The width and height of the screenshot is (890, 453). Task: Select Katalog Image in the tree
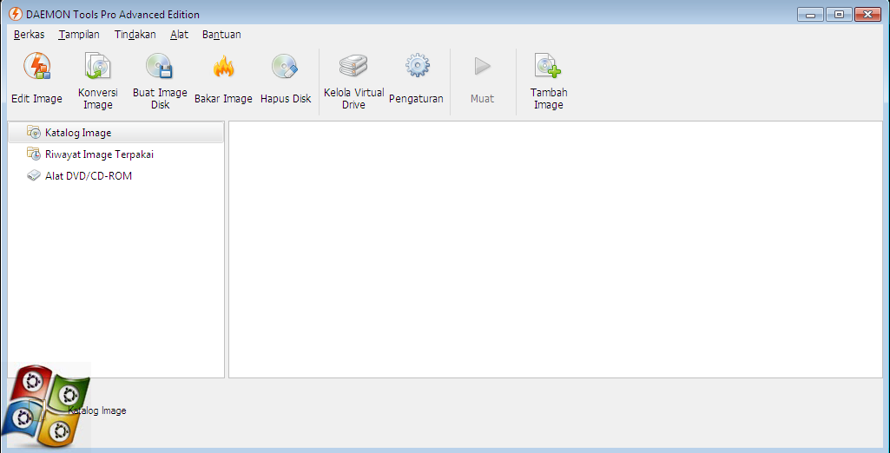click(x=115, y=134)
